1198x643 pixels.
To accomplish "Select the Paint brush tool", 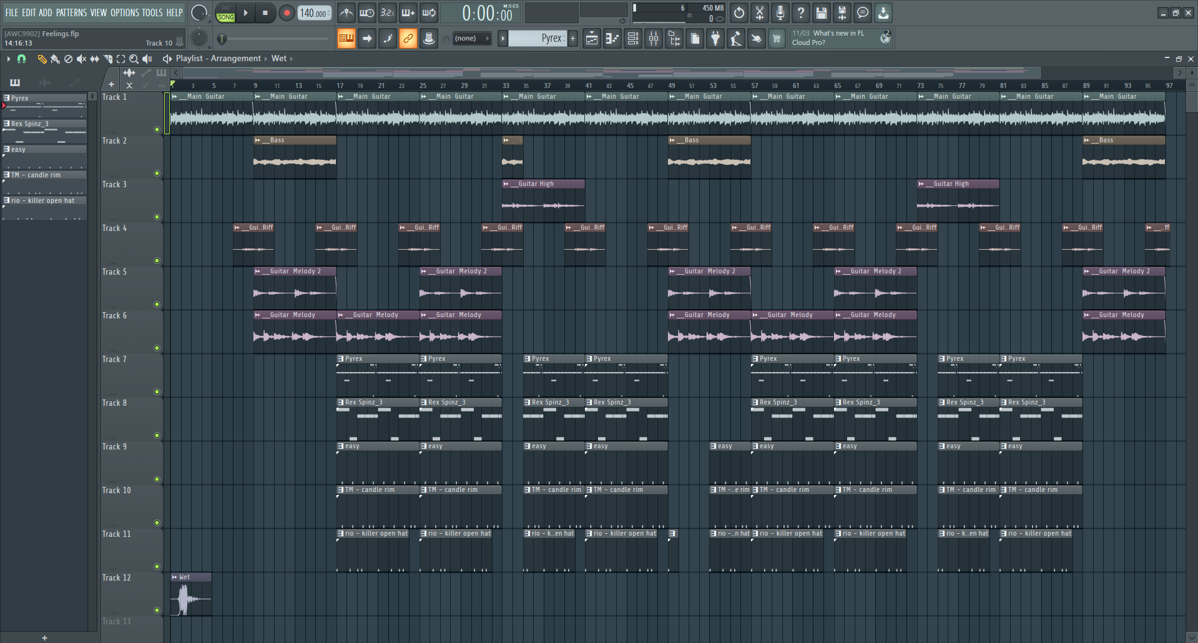I will click(55, 59).
